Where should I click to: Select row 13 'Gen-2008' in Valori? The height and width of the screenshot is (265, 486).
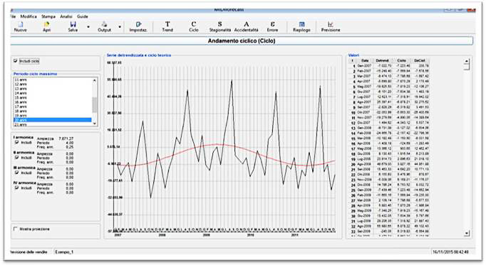click(389, 128)
